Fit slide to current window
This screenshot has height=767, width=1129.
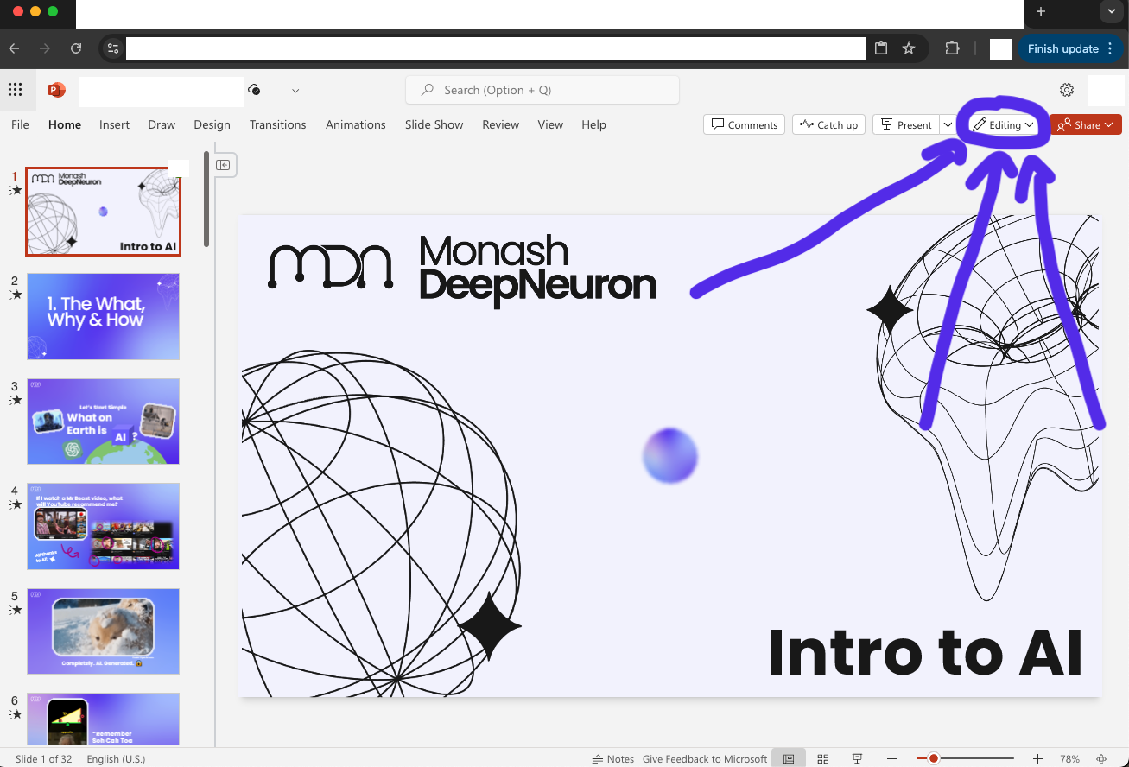[x=1101, y=759]
